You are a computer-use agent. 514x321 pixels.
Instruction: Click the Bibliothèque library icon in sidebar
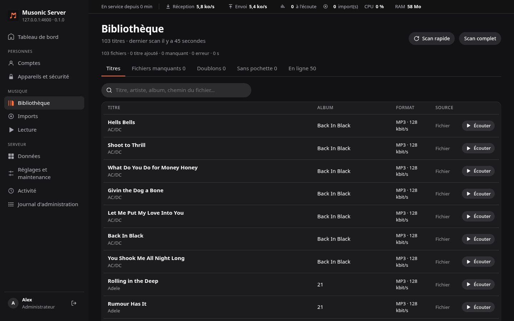coord(11,103)
